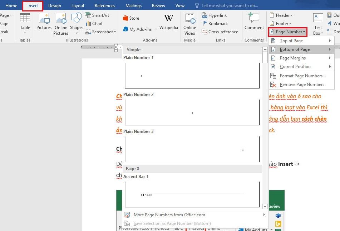Insert a Cross-reference
340x231 pixels.
tap(220, 32)
